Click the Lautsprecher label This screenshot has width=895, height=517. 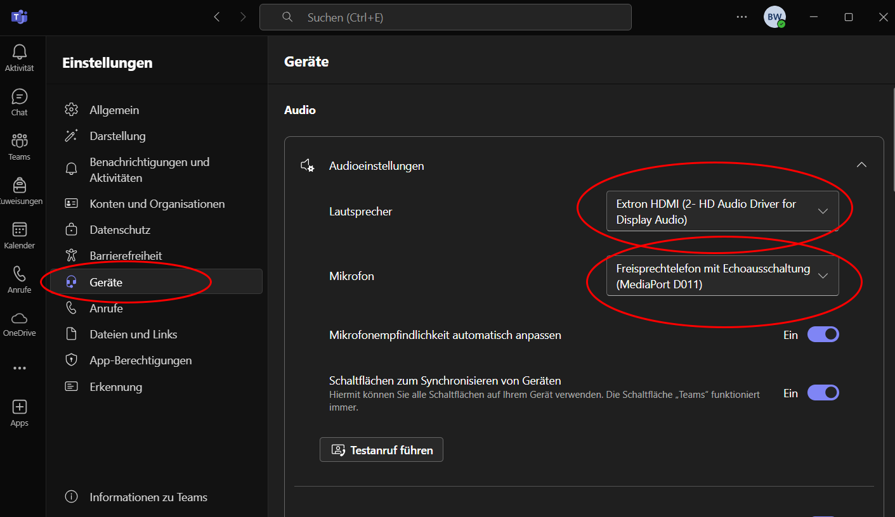point(361,212)
